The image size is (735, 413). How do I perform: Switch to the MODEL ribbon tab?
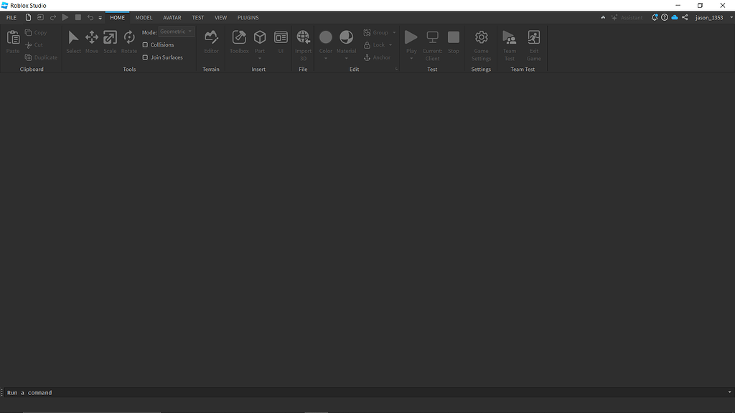click(144, 17)
